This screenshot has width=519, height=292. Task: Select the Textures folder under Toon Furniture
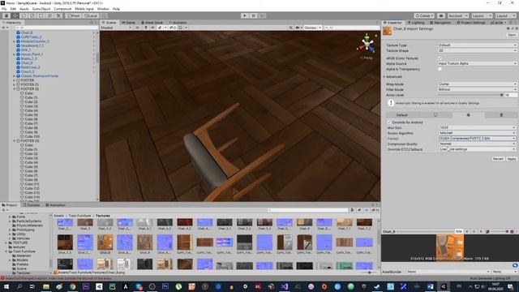pos(23,273)
